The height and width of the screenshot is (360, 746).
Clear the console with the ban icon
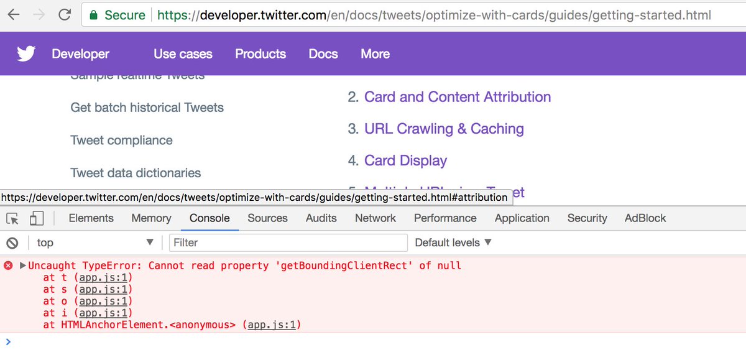pyautogui.click(x=11, y=242)
